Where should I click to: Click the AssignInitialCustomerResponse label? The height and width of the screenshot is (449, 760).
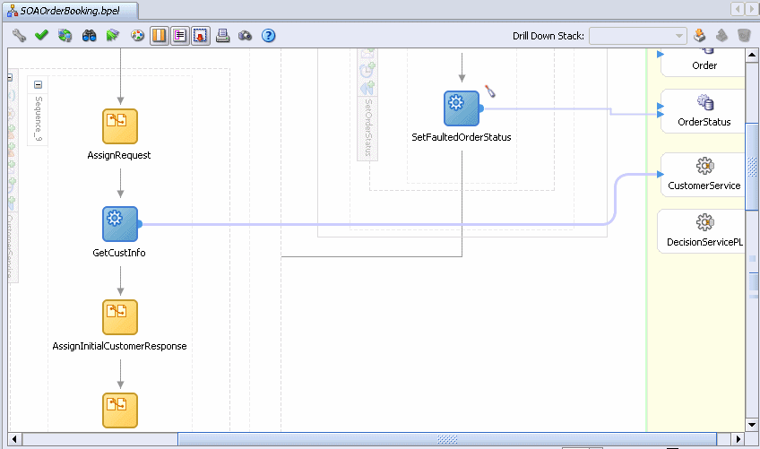(x=120, y=346)
